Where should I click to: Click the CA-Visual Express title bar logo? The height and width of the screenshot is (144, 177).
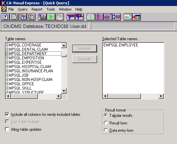coord(3,3)
